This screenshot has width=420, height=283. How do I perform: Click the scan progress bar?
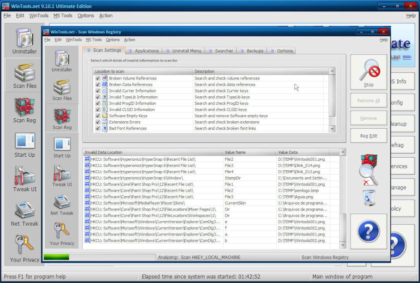pos(99,257)
